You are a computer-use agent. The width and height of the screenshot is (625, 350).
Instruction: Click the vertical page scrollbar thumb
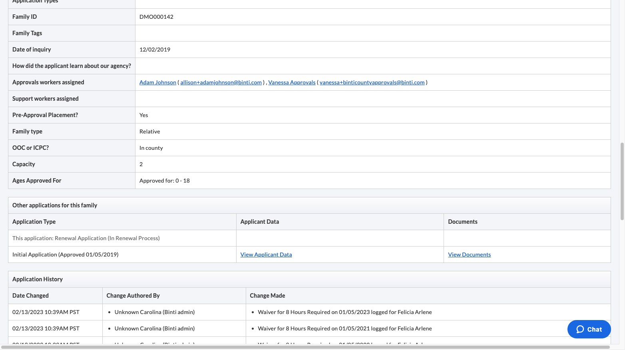622,181
